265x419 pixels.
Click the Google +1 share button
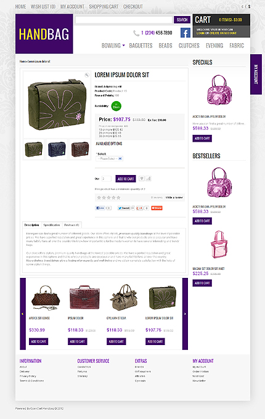click(x=140, y=208)
